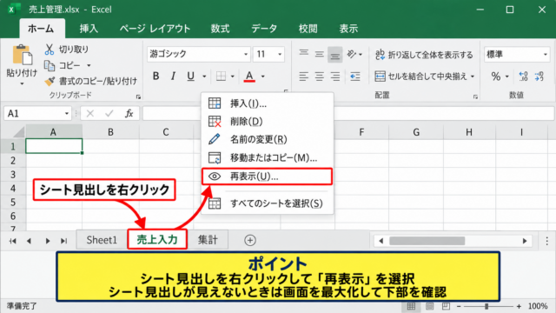Click the Copy (コピー) icon

[50, 66]
